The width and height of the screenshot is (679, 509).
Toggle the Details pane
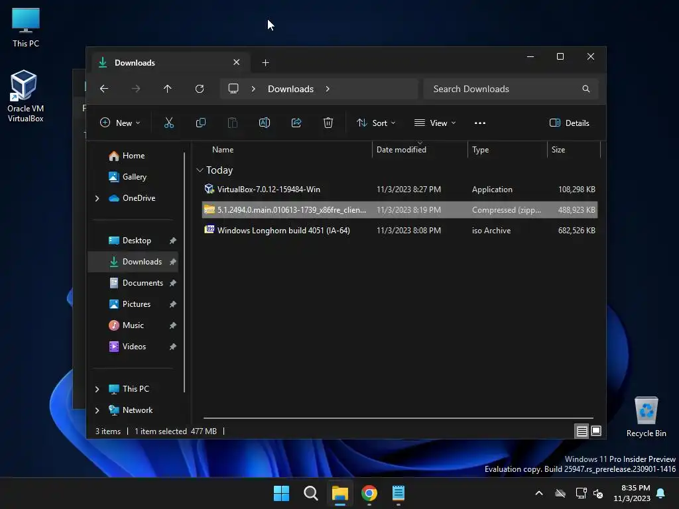(569, 123)
